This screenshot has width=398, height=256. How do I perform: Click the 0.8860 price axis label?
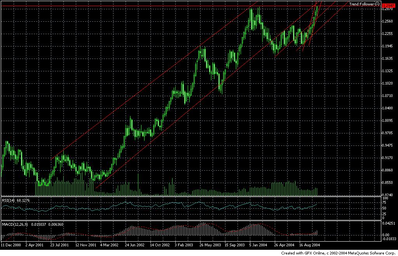pyautogui.click(x=388, y=170)
